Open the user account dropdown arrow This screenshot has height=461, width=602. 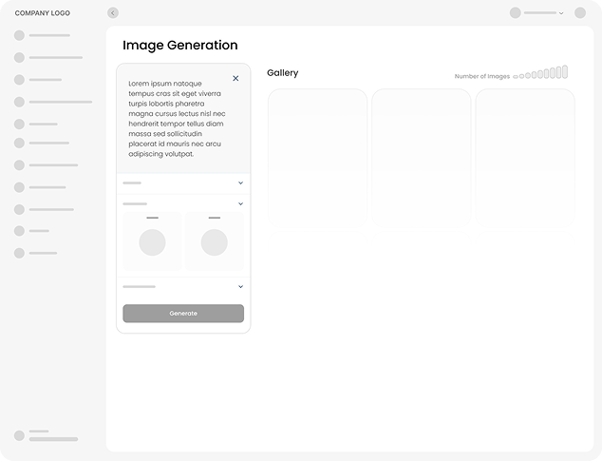coord(561,13)
